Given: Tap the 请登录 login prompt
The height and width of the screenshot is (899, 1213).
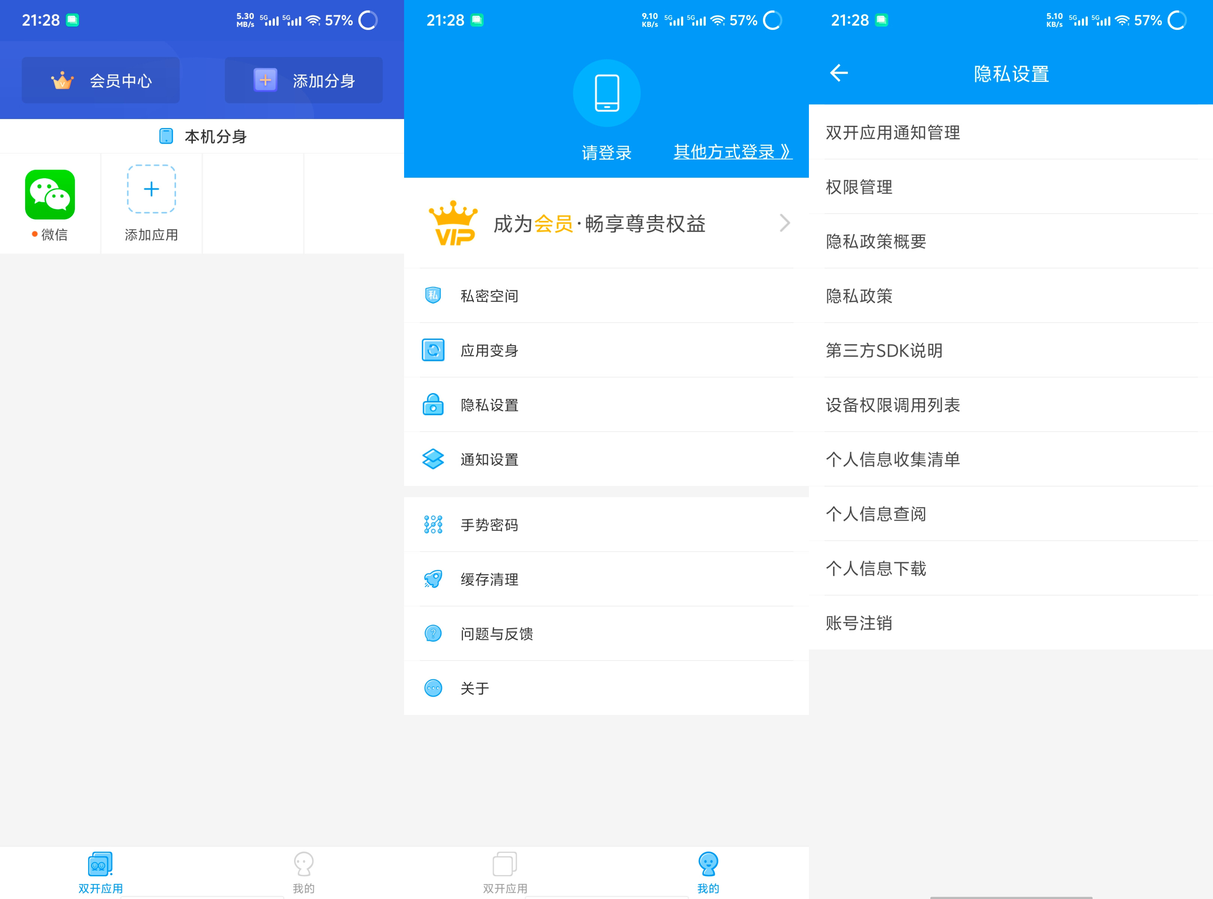Looking at the screenshot, I should coord(606,152).
